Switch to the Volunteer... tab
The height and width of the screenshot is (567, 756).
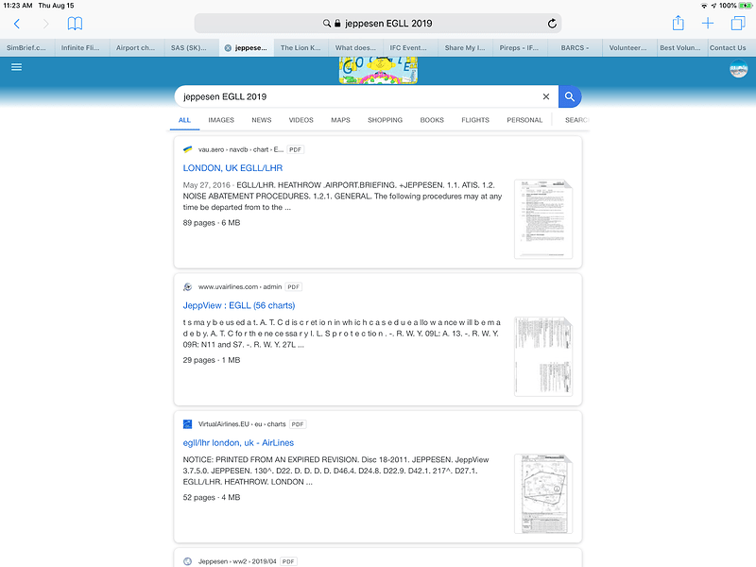629,48
